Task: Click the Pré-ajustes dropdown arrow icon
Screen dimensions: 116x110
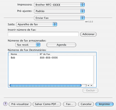Action: click(82, 11)
